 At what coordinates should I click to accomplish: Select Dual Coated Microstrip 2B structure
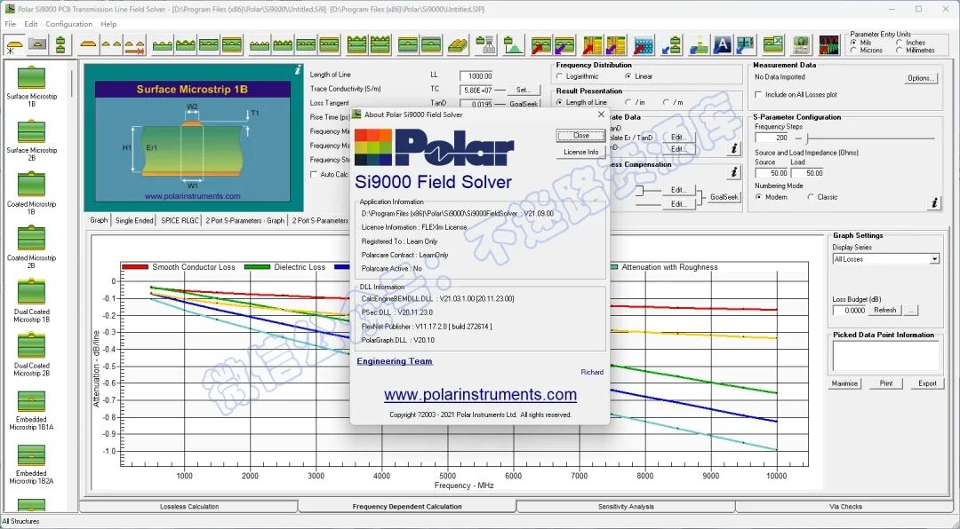pyautogui.click(x=31, y=356)
